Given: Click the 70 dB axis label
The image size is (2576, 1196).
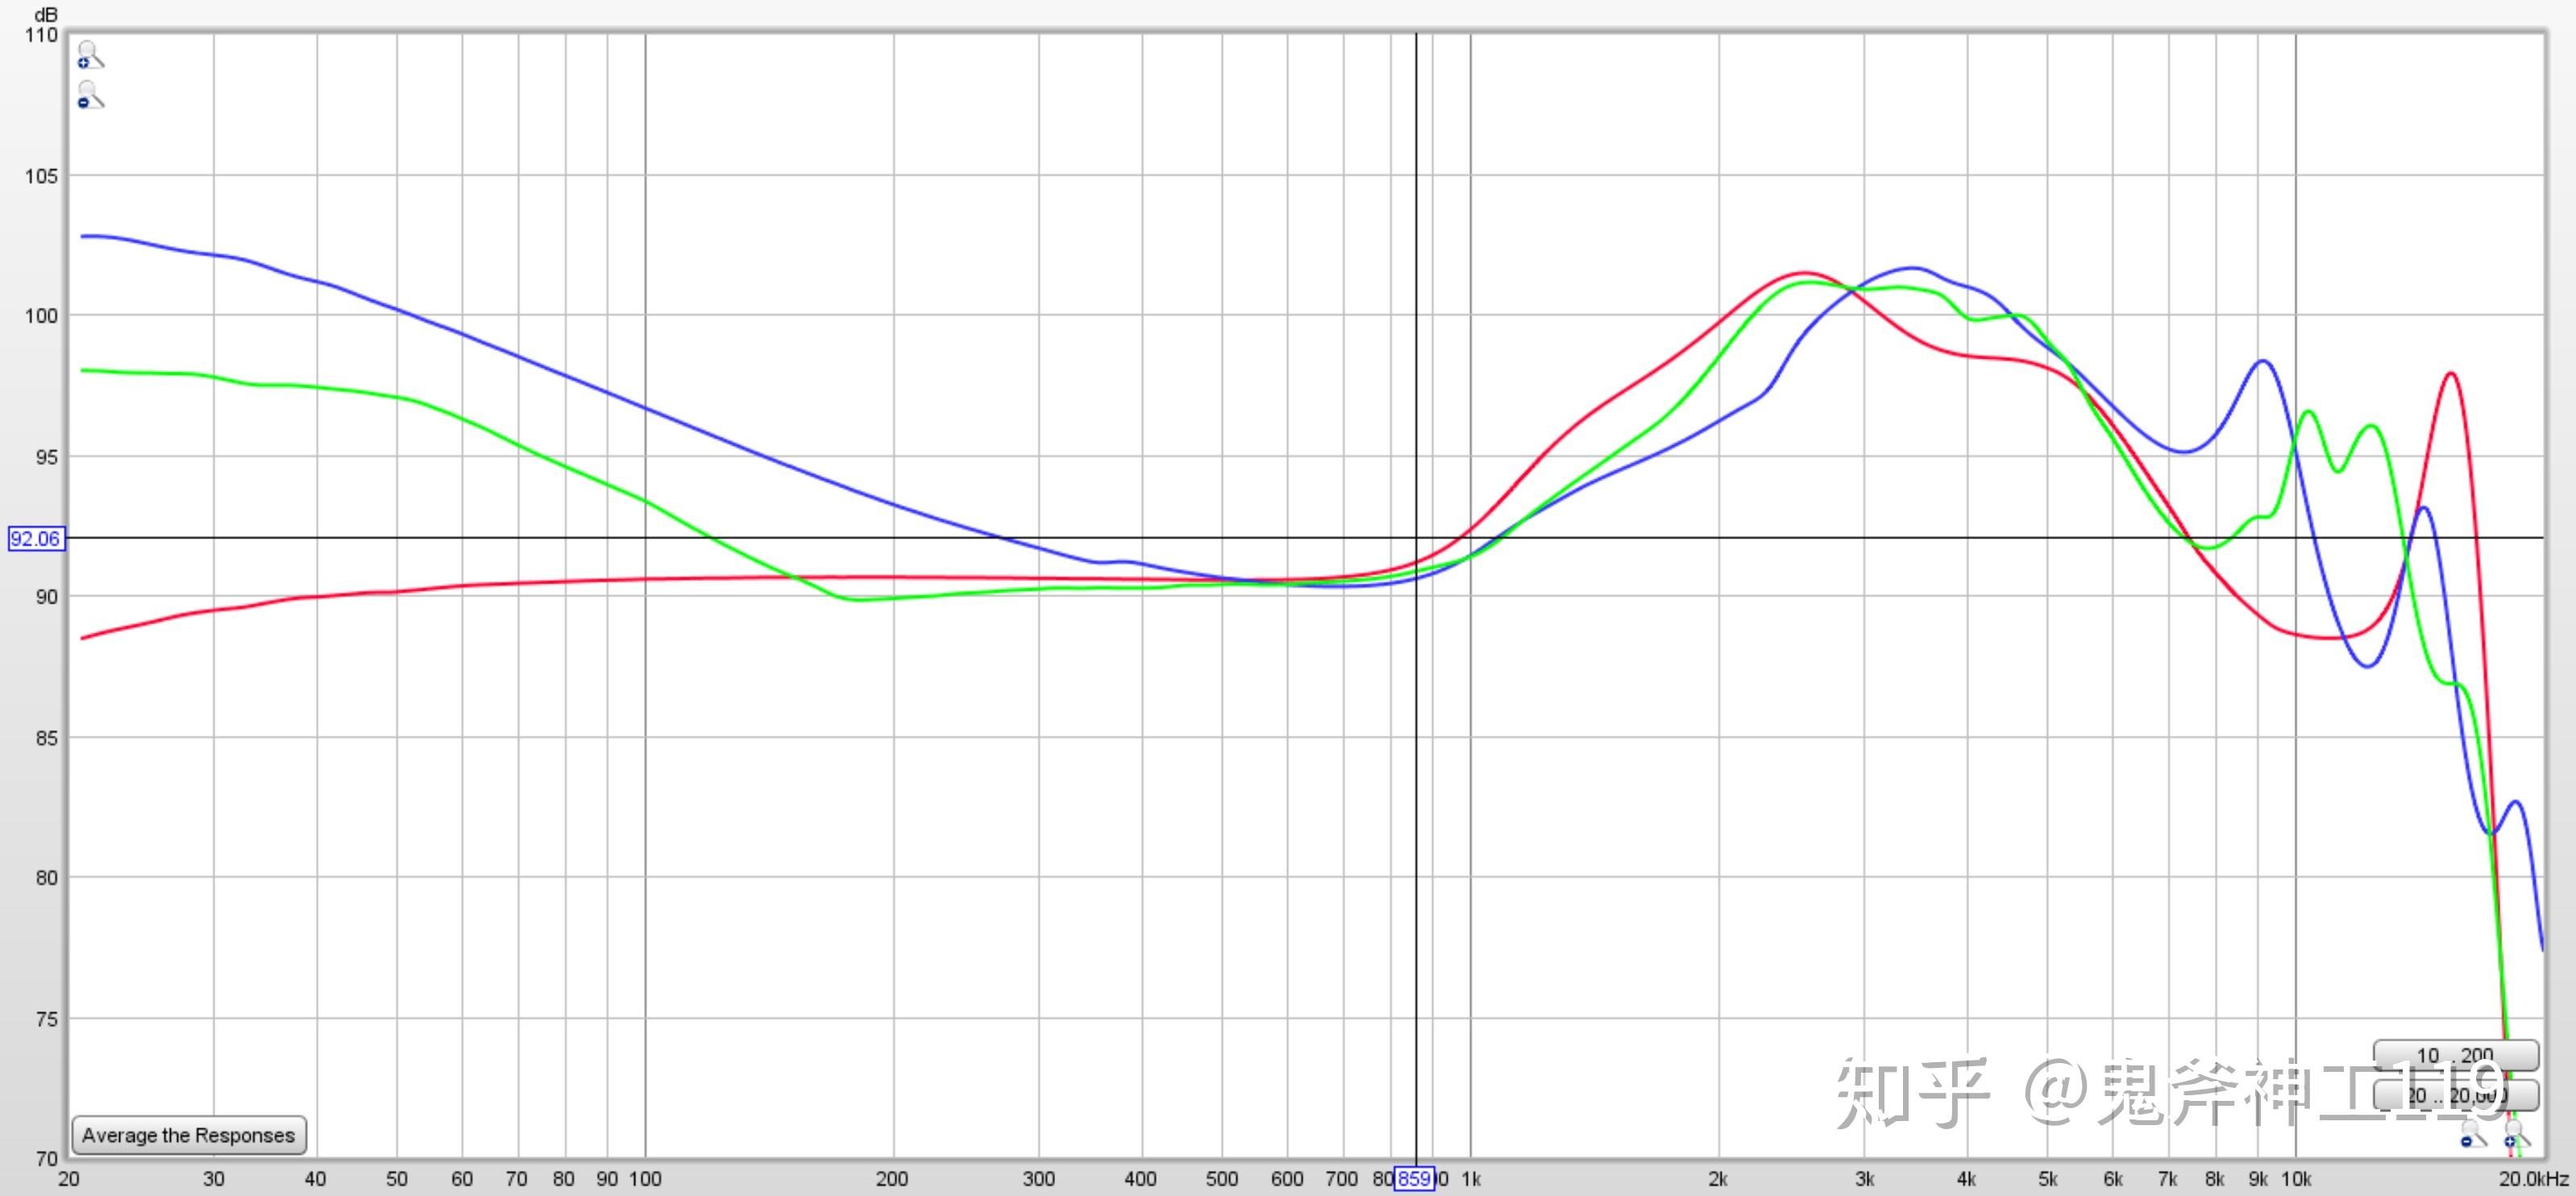Looking at the screenshot, I should pyautogui.click(x=46, y=1159).
